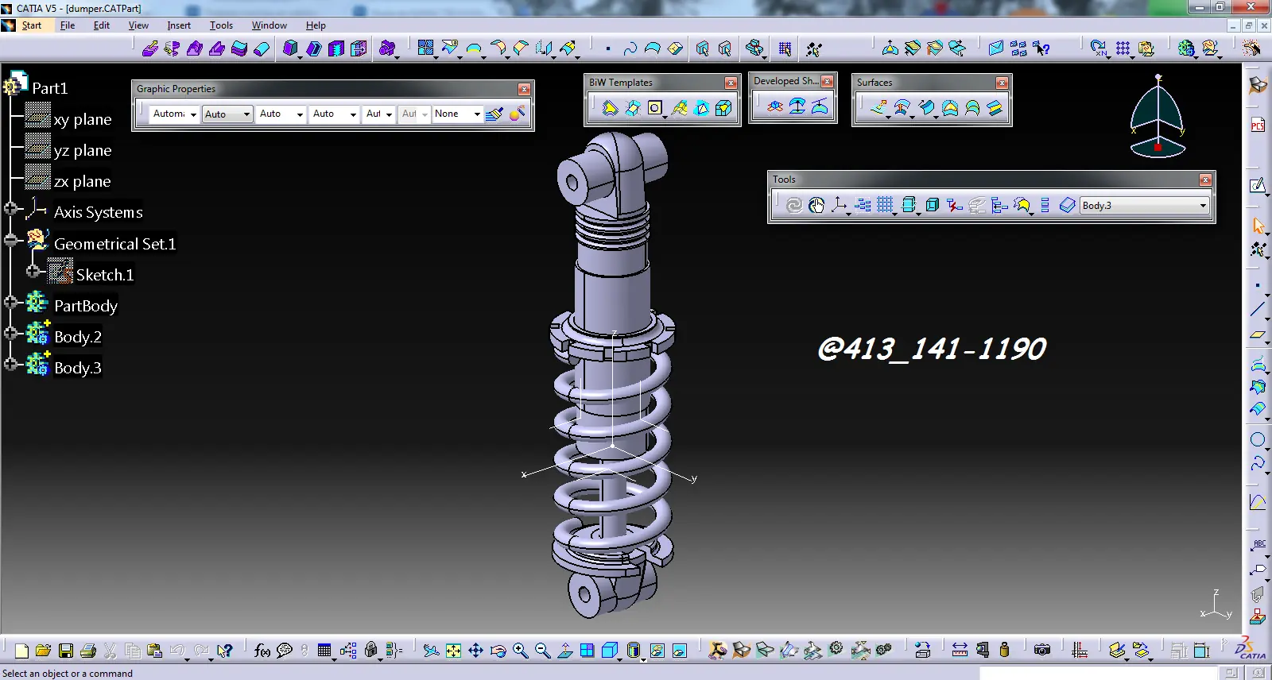Expand the Axis Systems tree node
The width and height of the screenshot is (1272, 680).
tap(10, 209)
